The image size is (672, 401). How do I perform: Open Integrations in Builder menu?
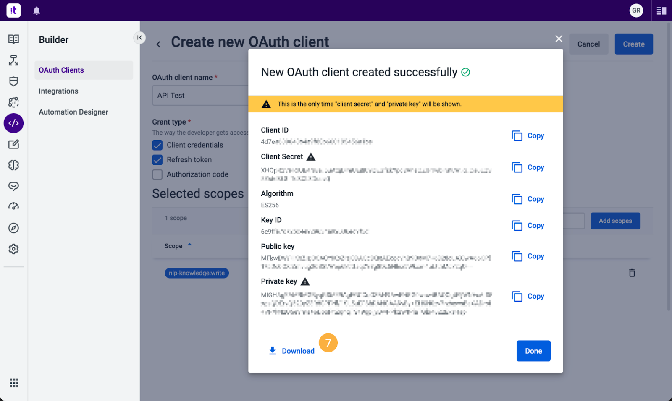pos(58,91)
